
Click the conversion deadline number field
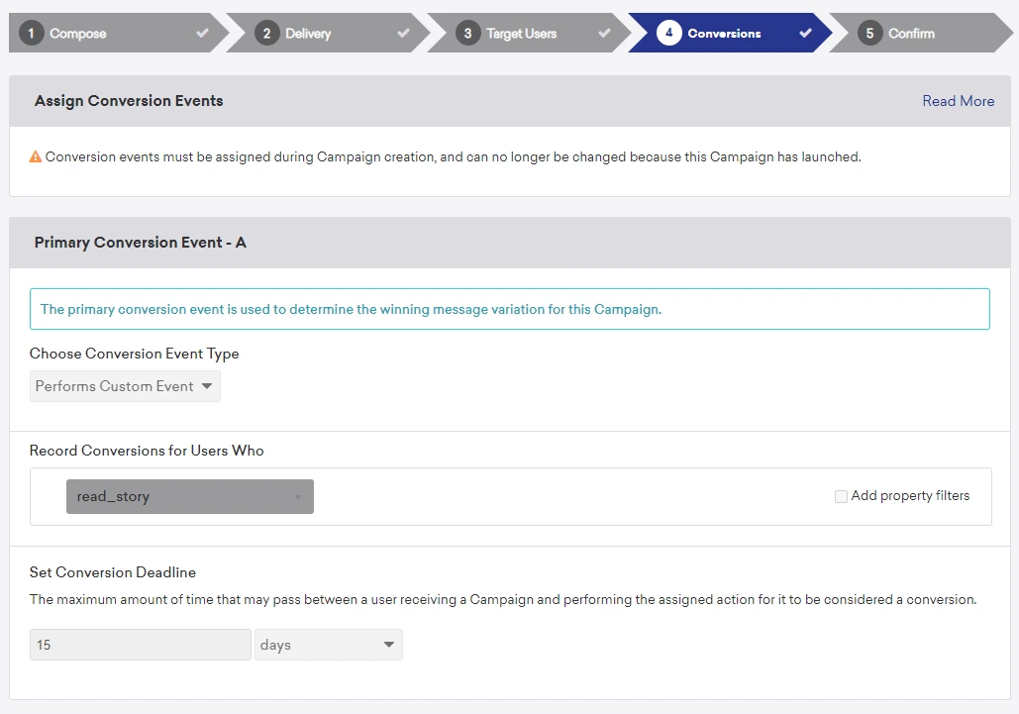tap(140, 645)
